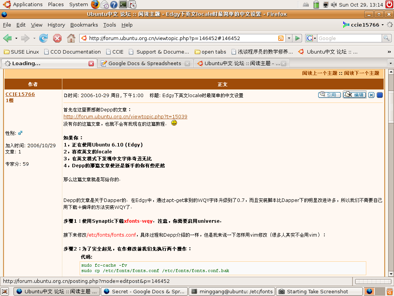Viewport: 394px width, 296px height.
Task: Close the Ubuntu中文 论坛 tab
Action: 284,64
